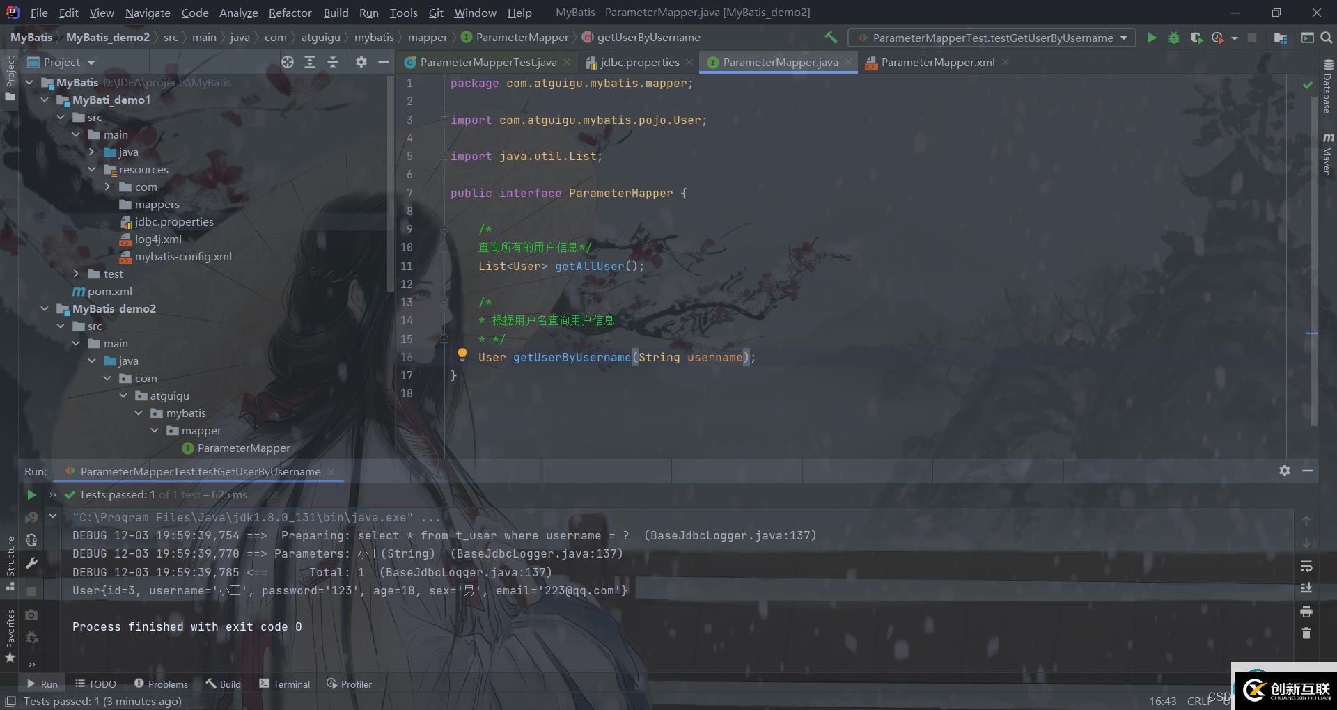Select opened file locate target icon

(288, 62)
